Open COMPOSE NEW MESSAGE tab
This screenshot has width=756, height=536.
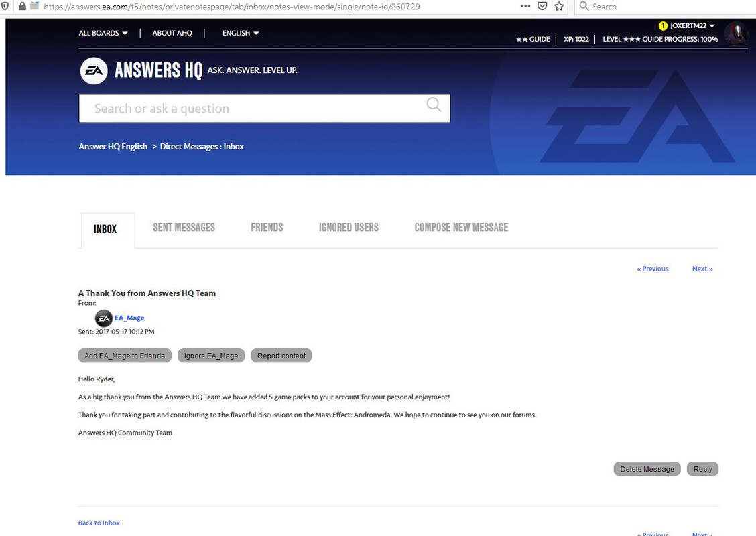(x=461, y=228)
